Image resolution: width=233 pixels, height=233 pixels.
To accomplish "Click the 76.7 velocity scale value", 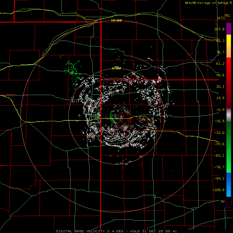I will pyautogui.click(x=220, y=52).
